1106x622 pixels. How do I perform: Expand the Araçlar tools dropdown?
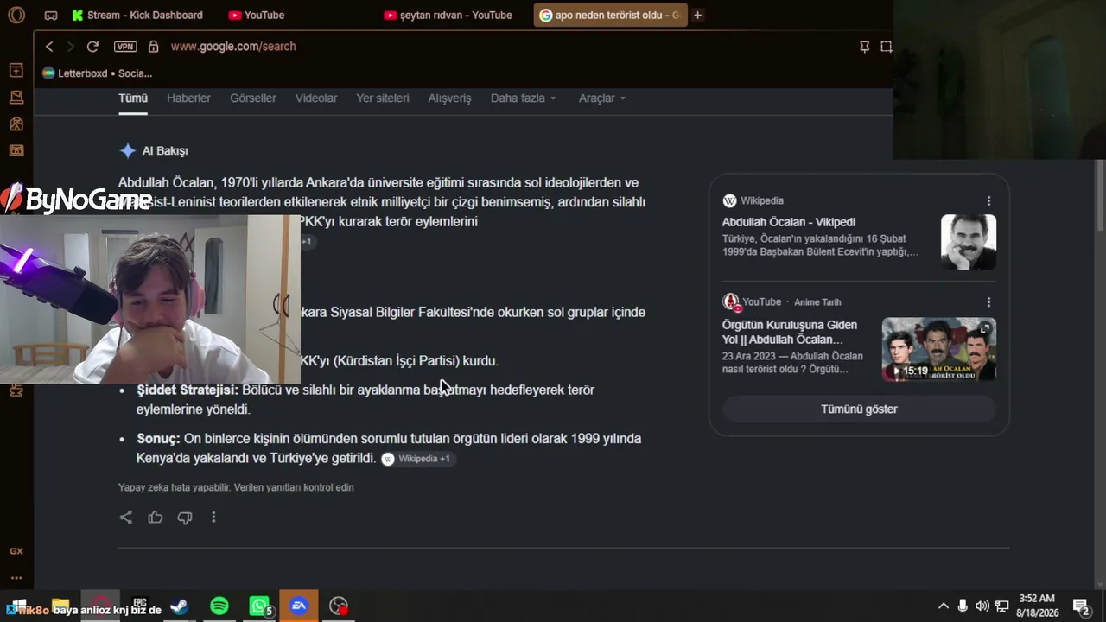click(602, 98)
